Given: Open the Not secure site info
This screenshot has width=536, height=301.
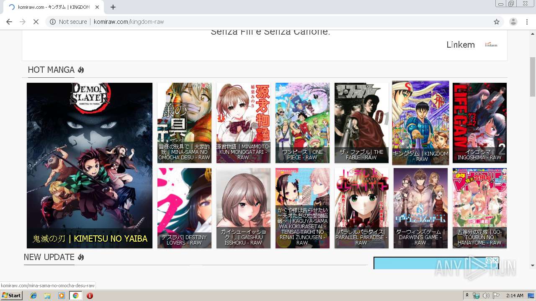Looking at the screenshot, I should [x=68, y=22].
